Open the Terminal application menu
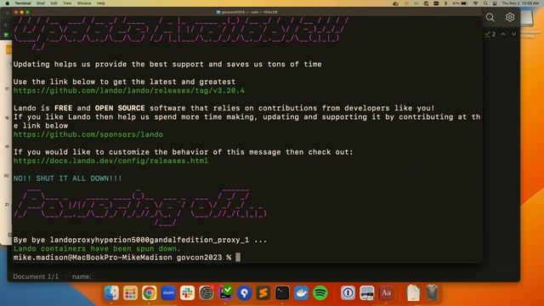The height and width of the screenshot is (306, 544). coord(23,3)
